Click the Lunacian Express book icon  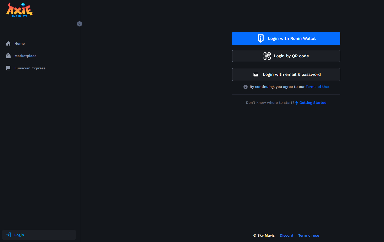8,68
